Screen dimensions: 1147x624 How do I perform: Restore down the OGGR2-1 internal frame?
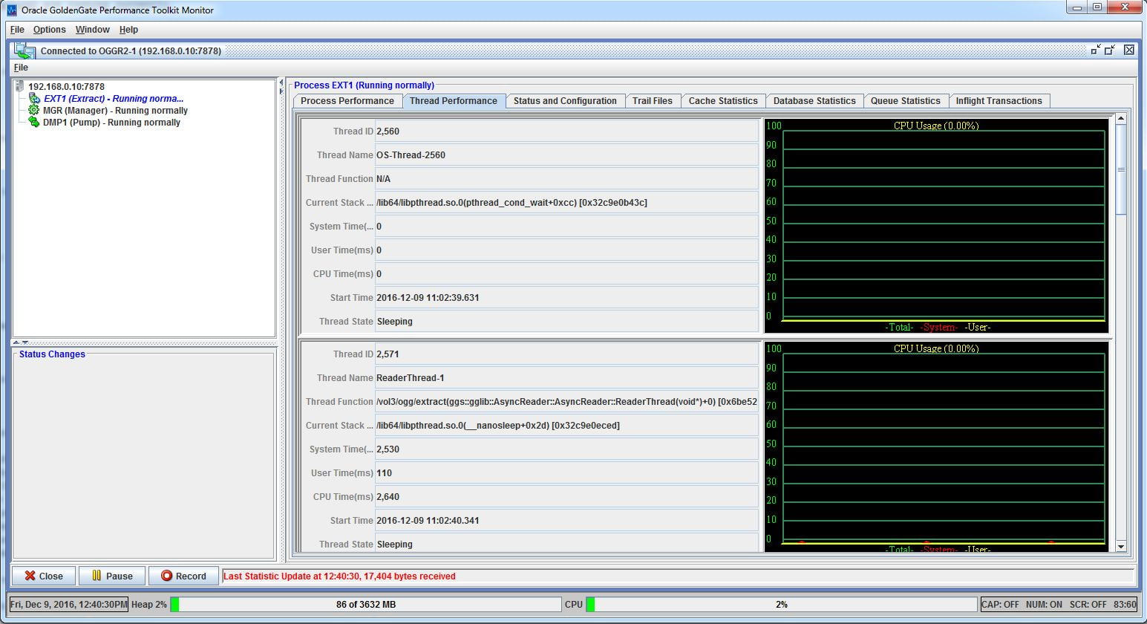coord(1110,50)
